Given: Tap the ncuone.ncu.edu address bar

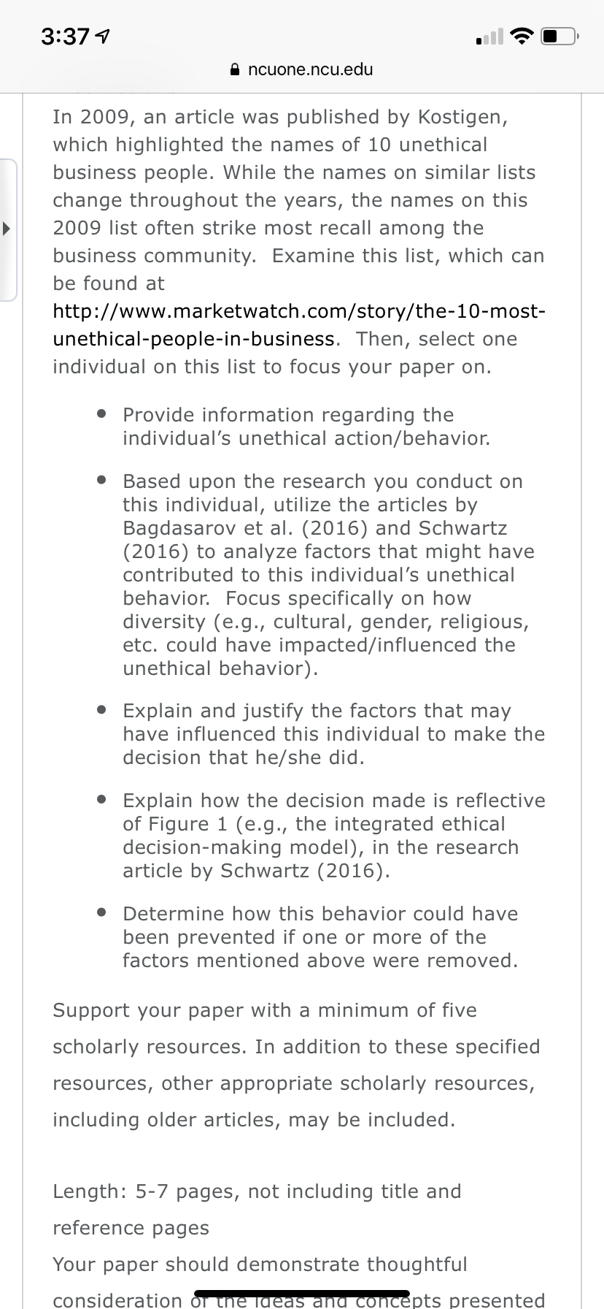Looking at the screenshot, I should (x=302, y=70).
